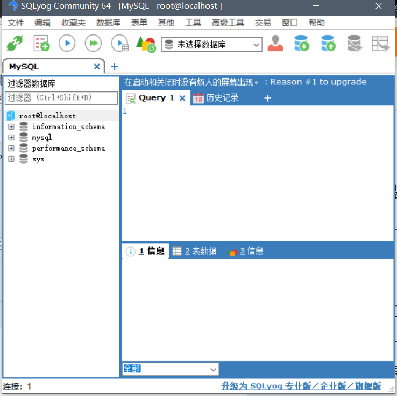Click inside the query editor line 1
Viewport: 397px width, 396px height.
click(x=258, y=111)
